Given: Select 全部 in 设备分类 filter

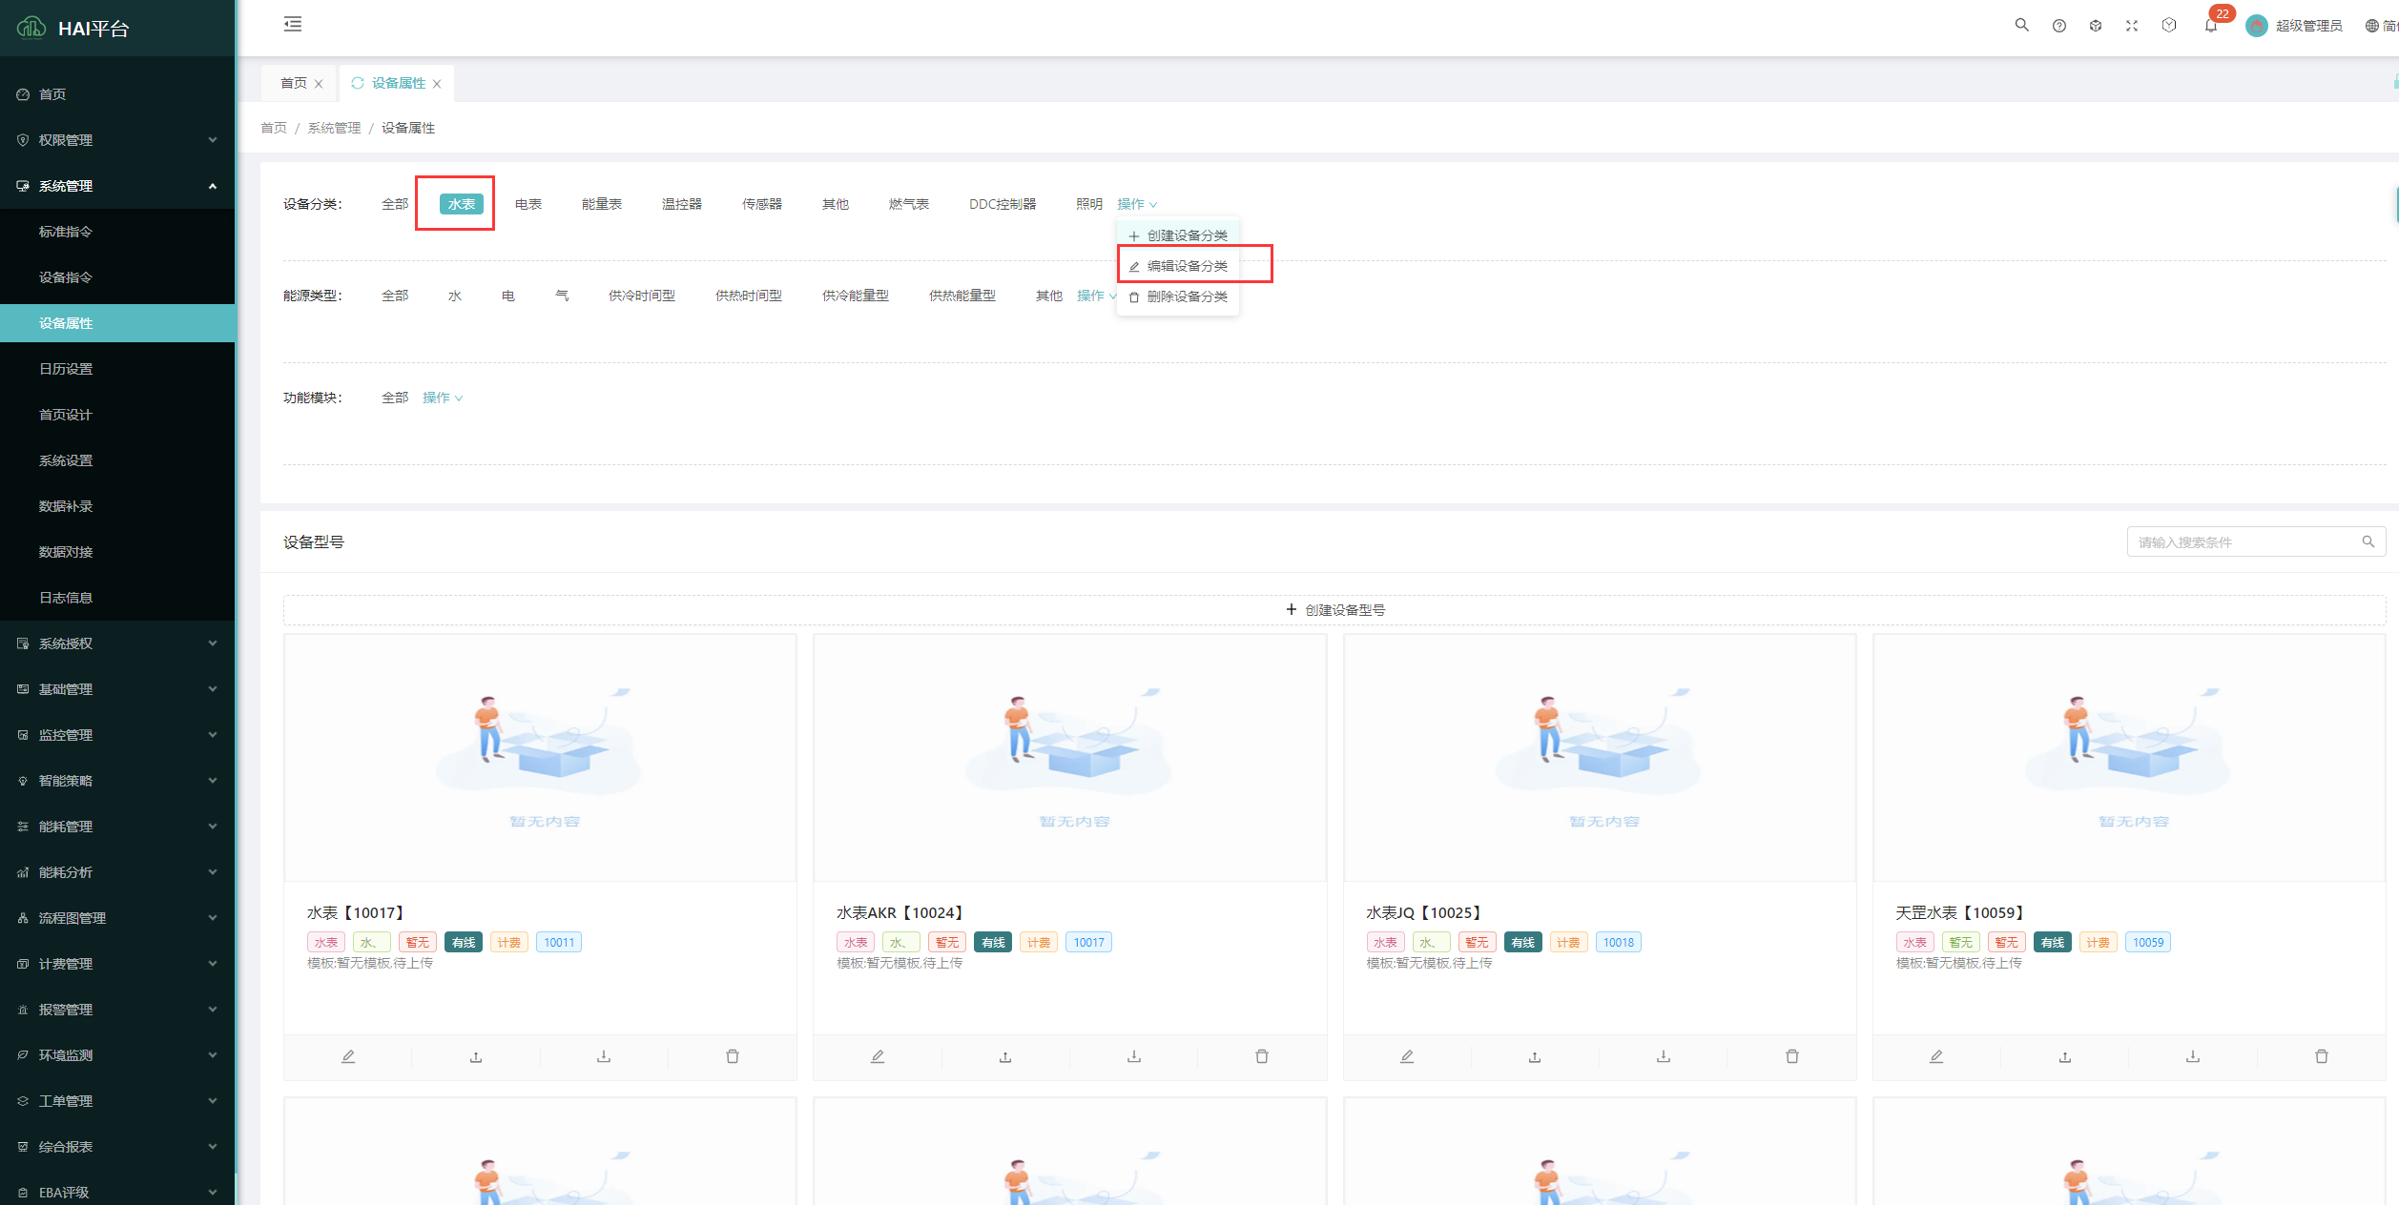Looking at the screenshot, I should point(395,204).
